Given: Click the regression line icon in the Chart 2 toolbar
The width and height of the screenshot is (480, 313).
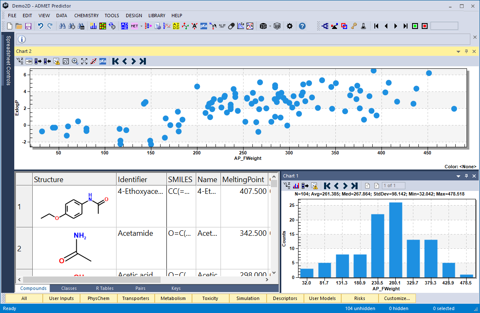Looking at the screenshot, I should pyautogui.click(x=93, y=61).
